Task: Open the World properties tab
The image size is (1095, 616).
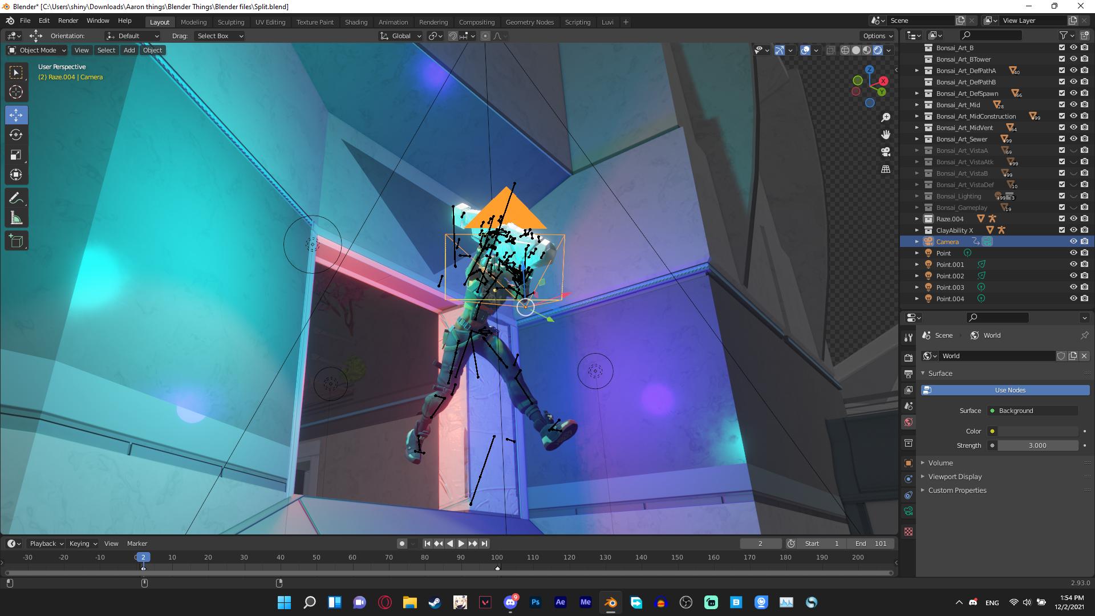Action: click(x=908, y=422)
